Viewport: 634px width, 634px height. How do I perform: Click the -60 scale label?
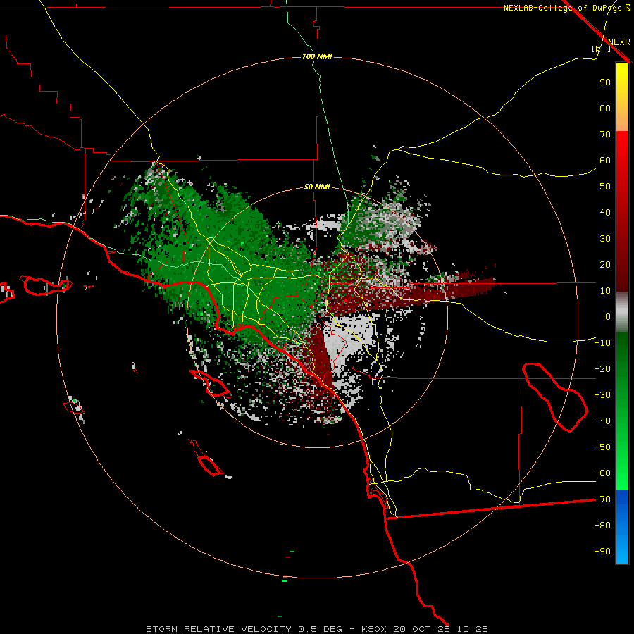602,473
